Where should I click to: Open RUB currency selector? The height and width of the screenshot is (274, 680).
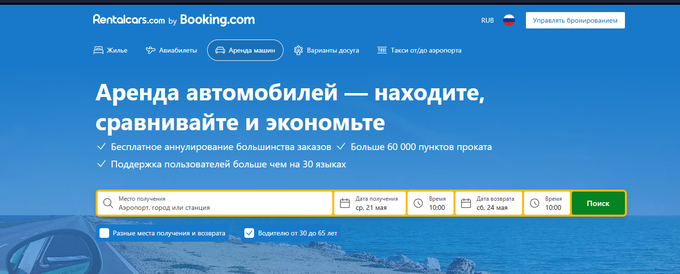click(487, 20)
